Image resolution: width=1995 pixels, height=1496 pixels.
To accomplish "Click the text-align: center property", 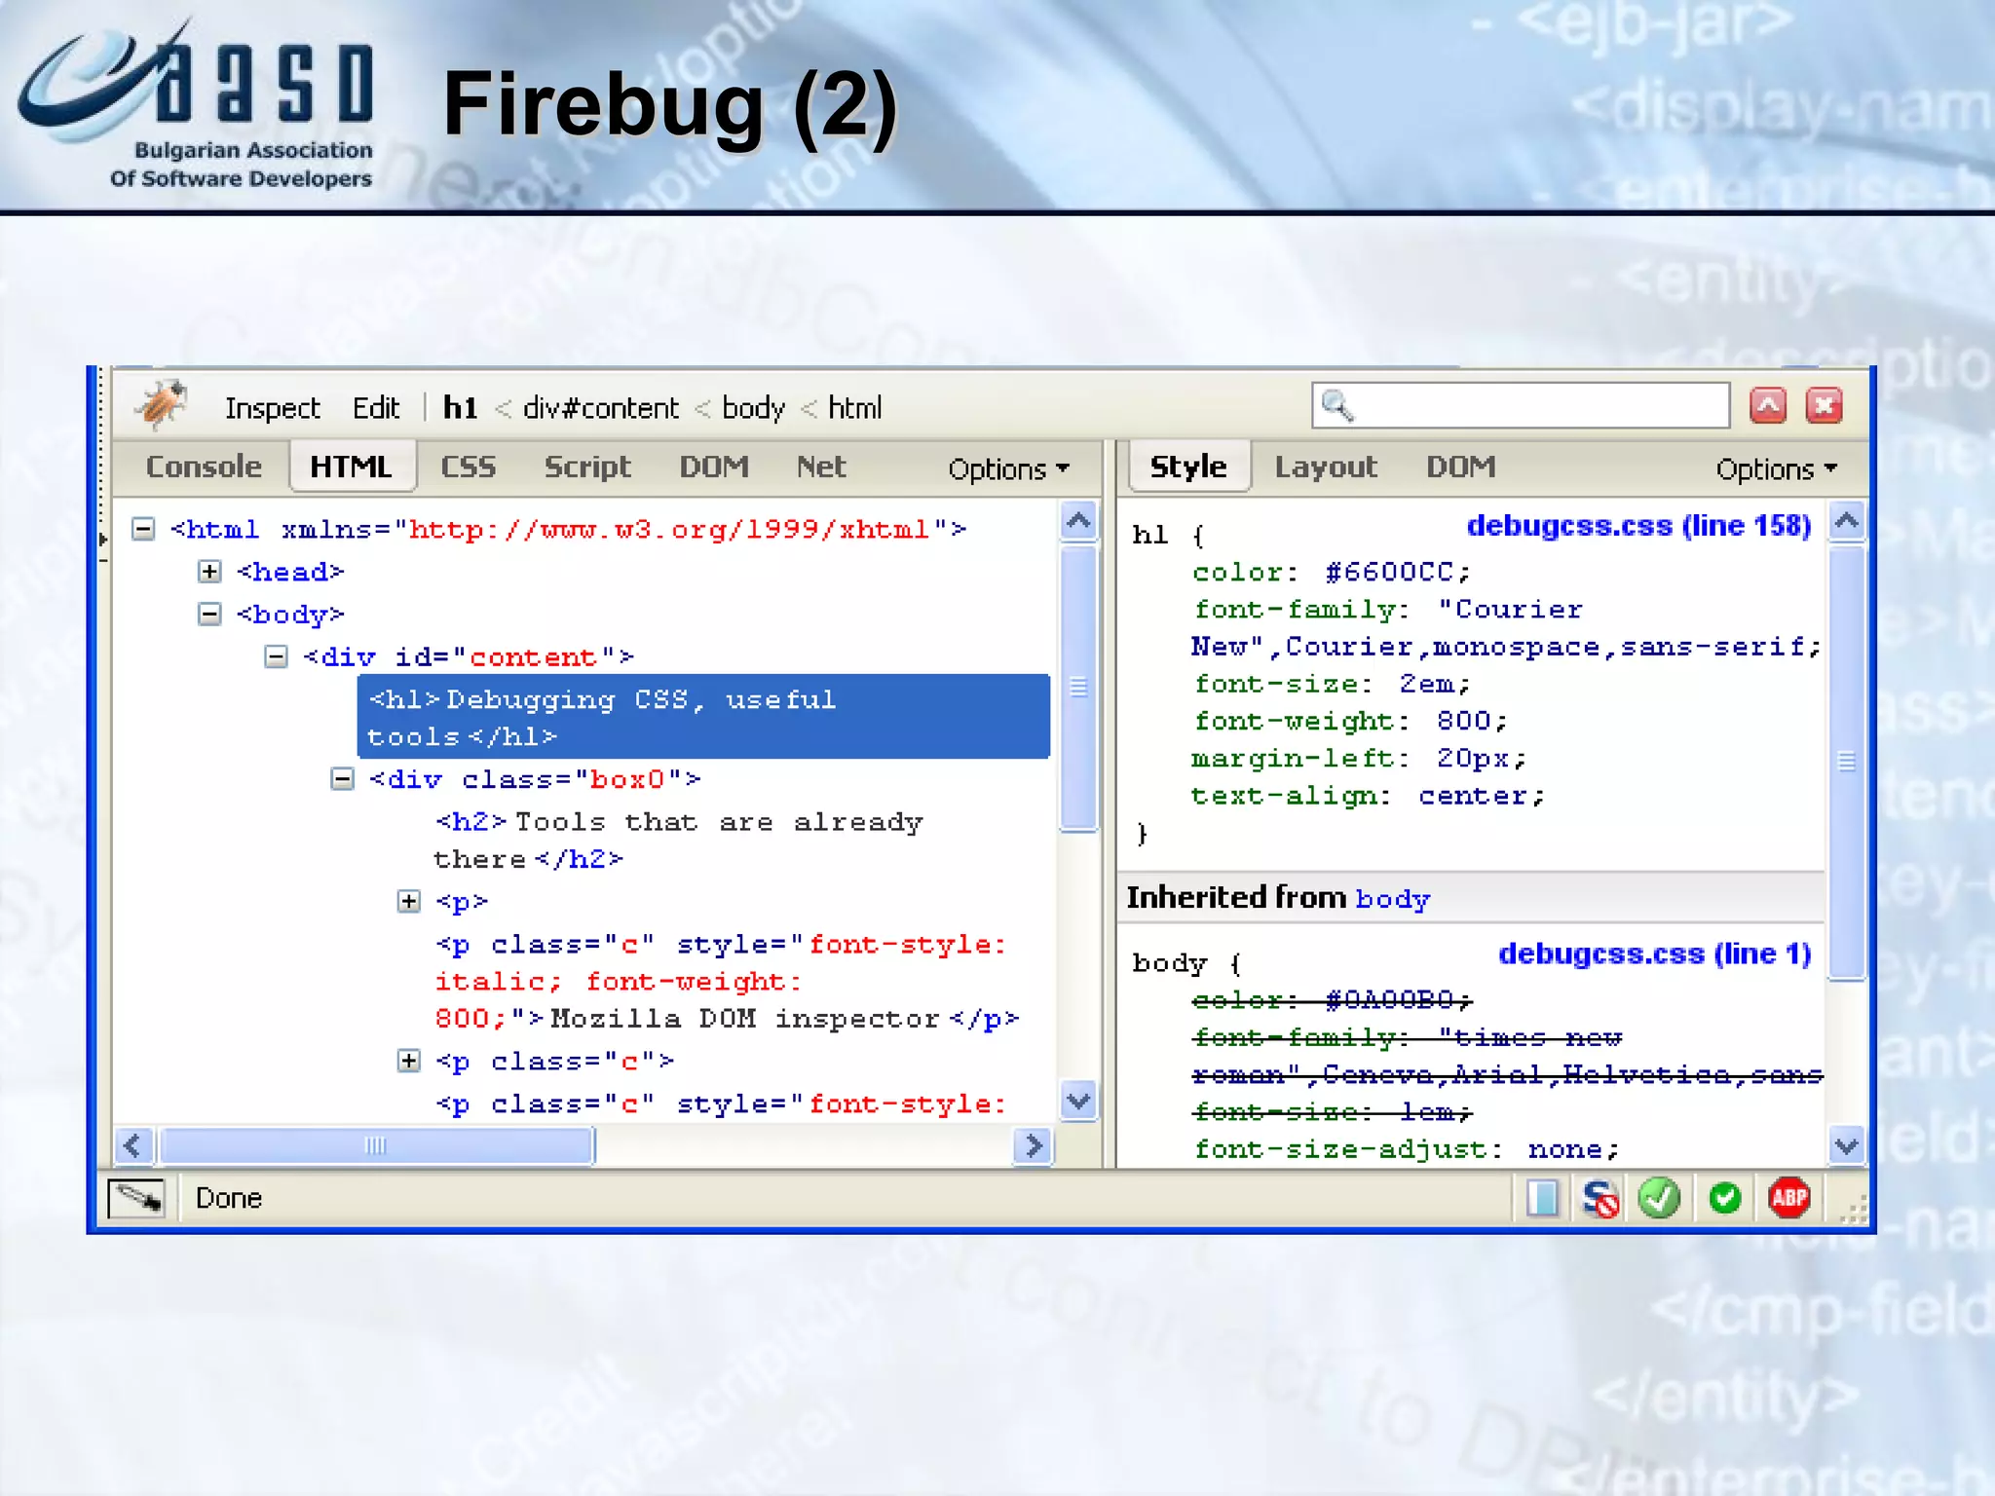I will point(1369,796).
